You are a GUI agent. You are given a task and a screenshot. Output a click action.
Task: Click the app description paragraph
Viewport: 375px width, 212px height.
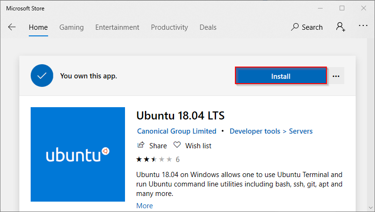coord(239,184)
